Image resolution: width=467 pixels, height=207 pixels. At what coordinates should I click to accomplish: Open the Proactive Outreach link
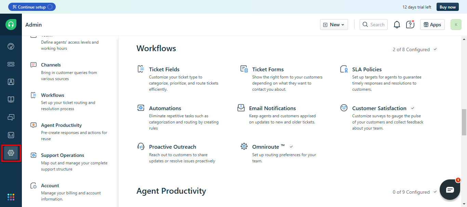[x=173, y=147]
